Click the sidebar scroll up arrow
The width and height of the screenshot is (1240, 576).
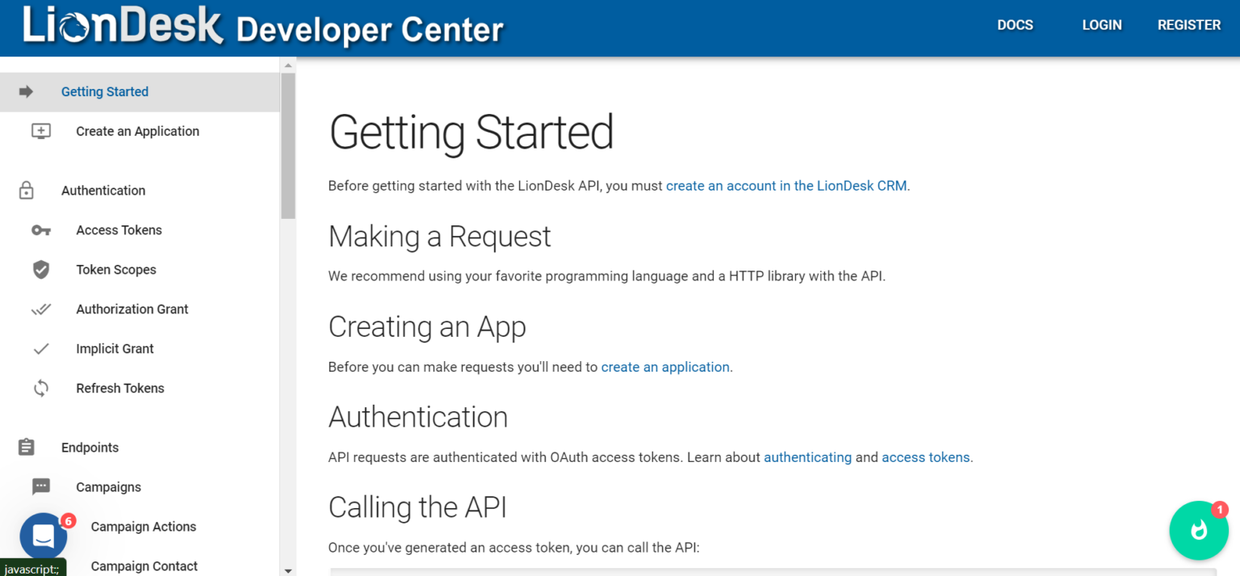(288, 65)
